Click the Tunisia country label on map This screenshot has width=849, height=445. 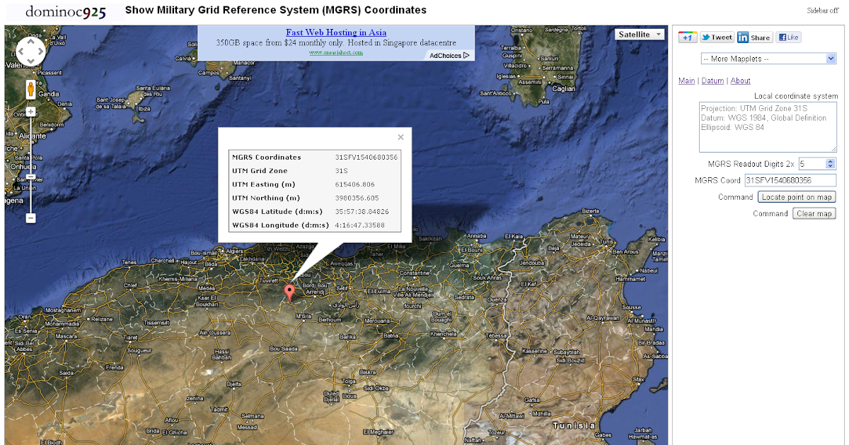click(574, 425)
